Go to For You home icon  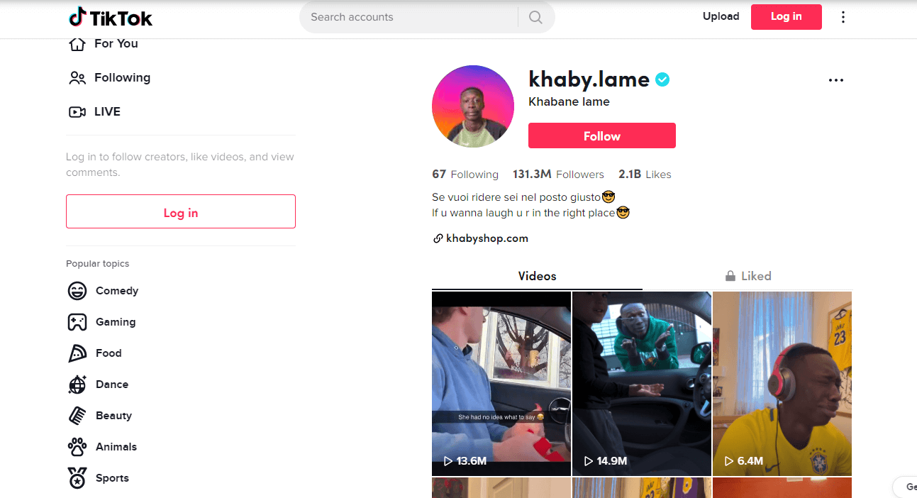77,44
